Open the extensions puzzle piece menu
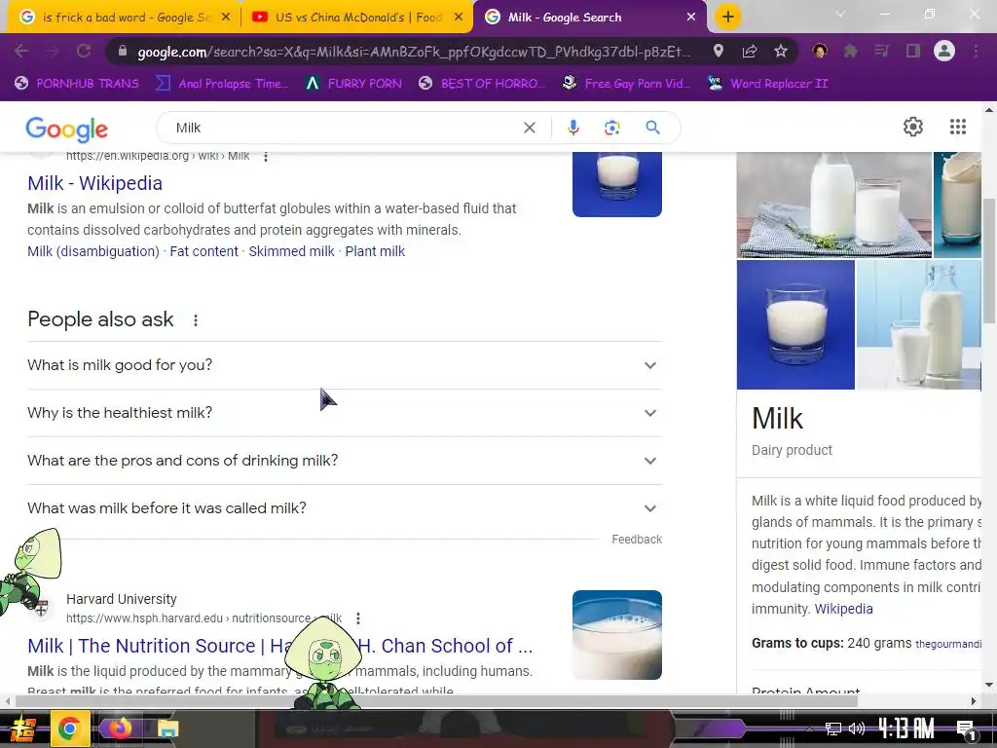 click(850, 51)
